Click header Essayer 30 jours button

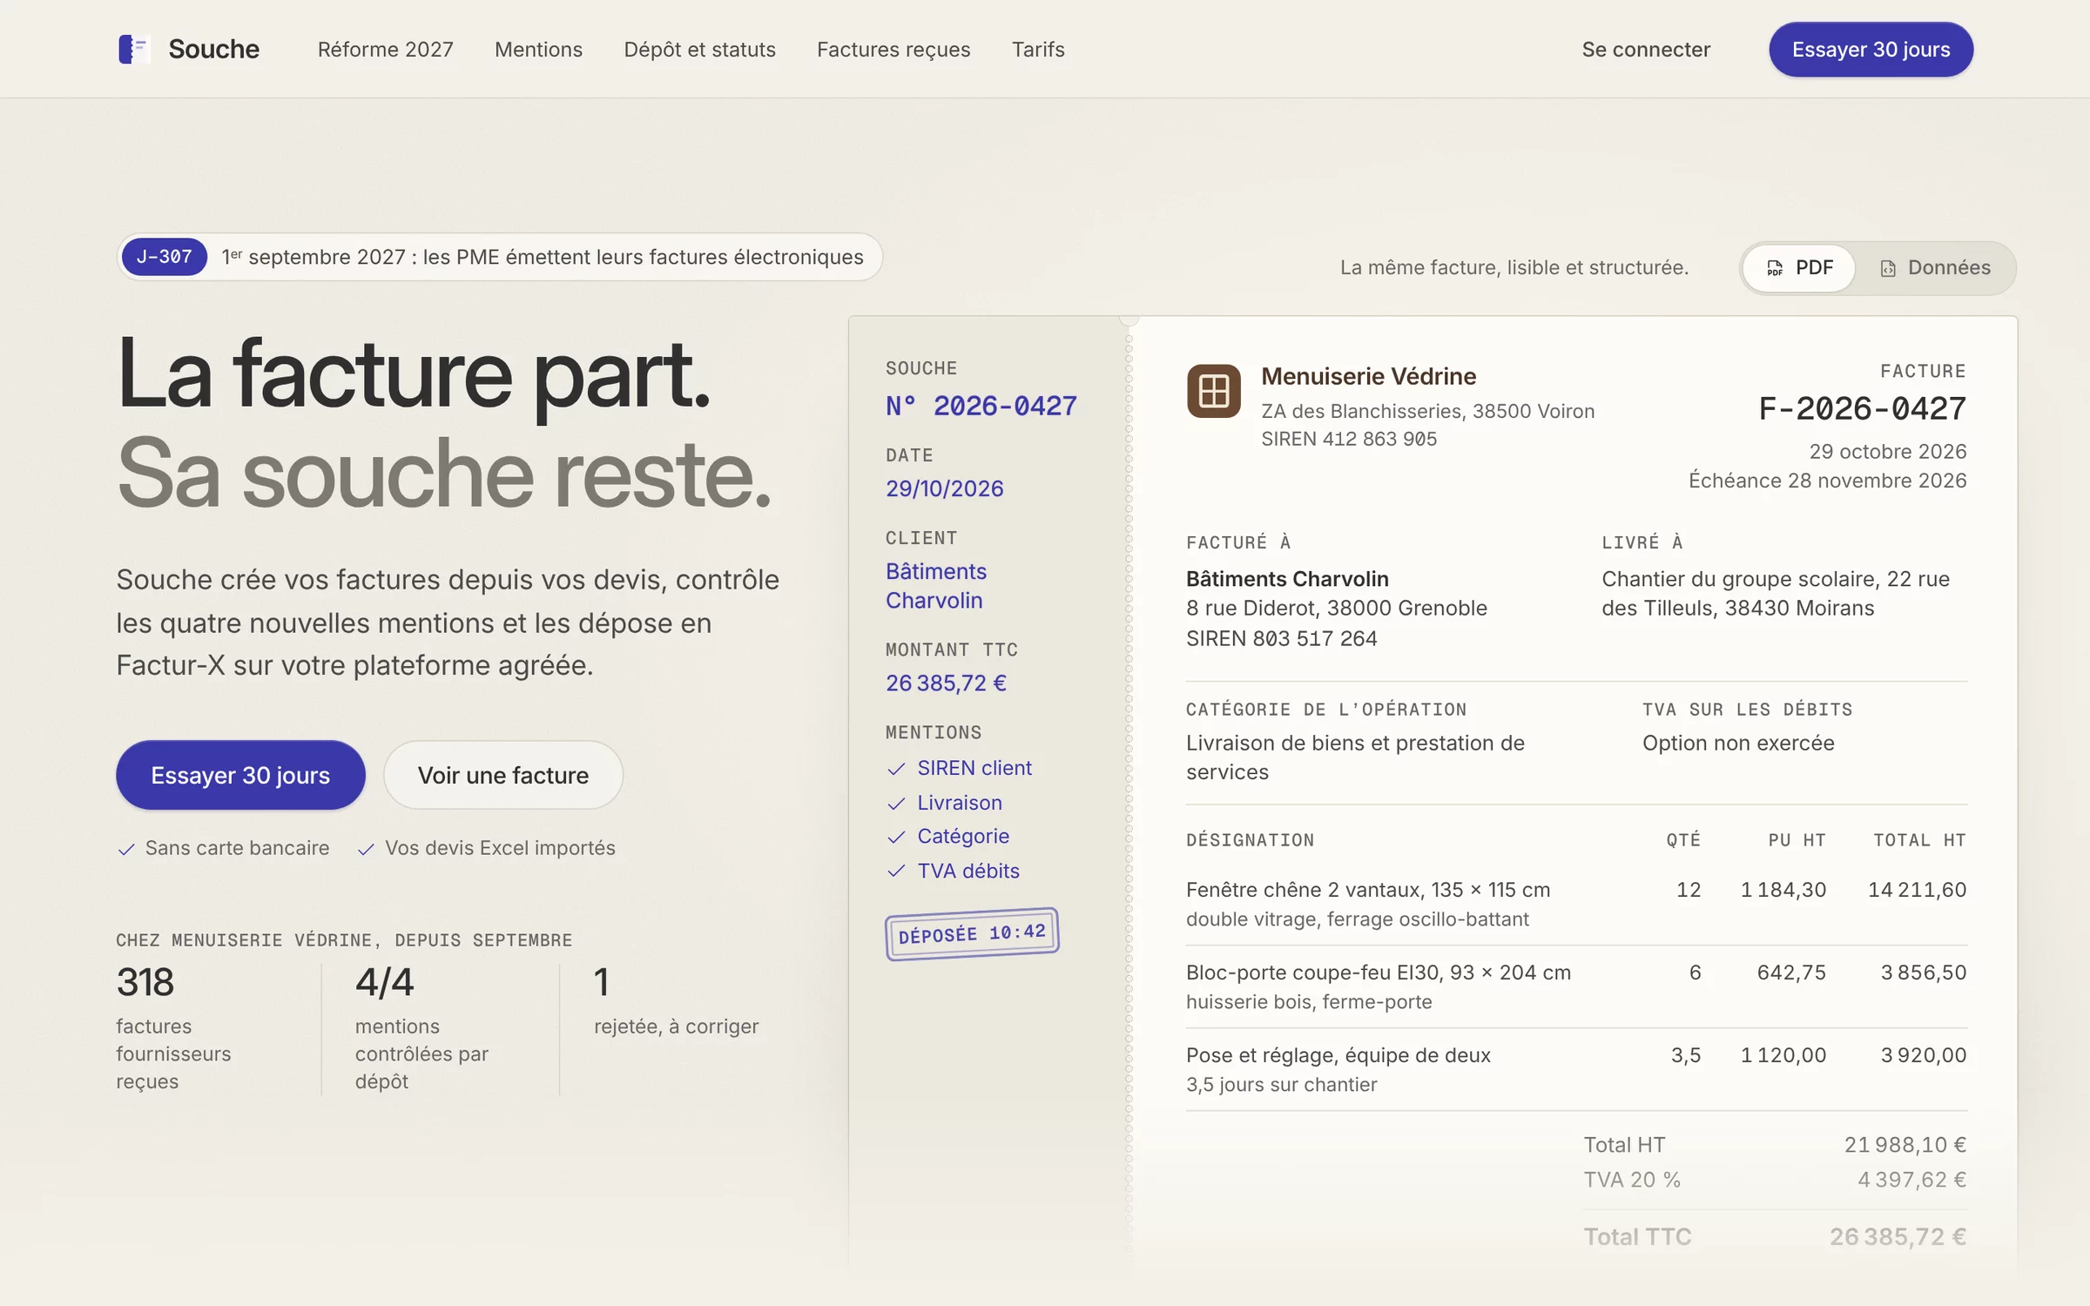coord(1871,50)
